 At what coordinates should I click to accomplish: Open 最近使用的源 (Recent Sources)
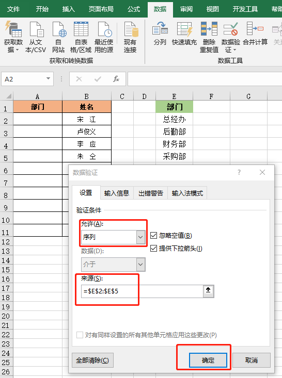click(104, 37)
